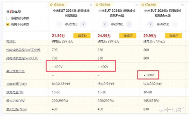This screenshot has width=189, height=116.
Task: Move the Pro版 column right
Action: (129, 24)
